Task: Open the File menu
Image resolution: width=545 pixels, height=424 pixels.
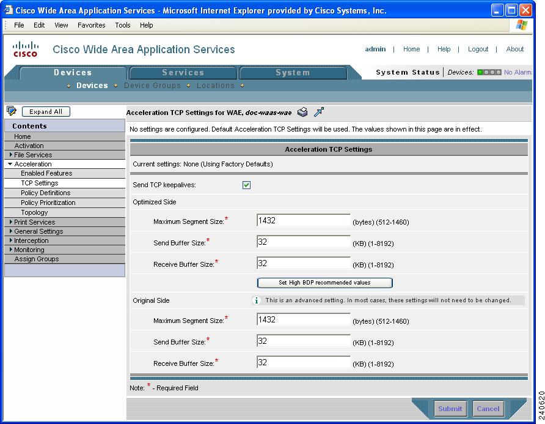Action: point(19,25)
